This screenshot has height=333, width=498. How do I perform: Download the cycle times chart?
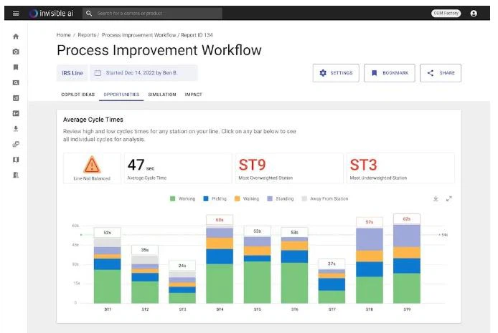coord(436,198)
